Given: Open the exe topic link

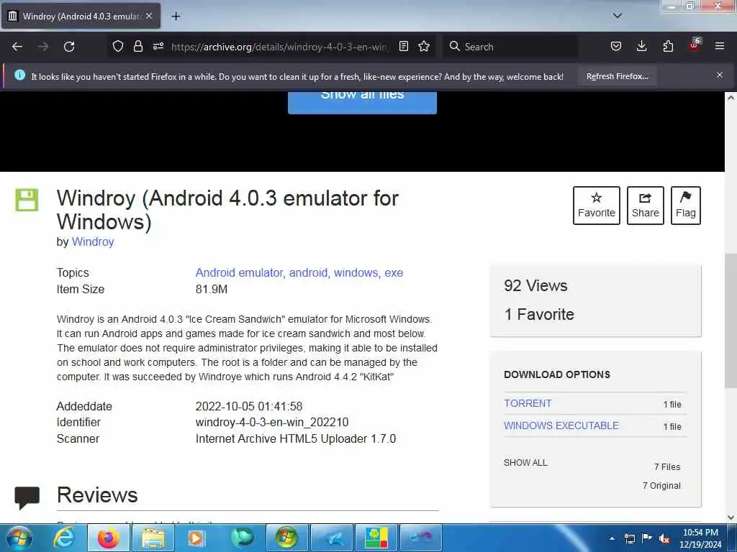Looking at the screenshot, I should pyautogui.click(x=394, y=272).
